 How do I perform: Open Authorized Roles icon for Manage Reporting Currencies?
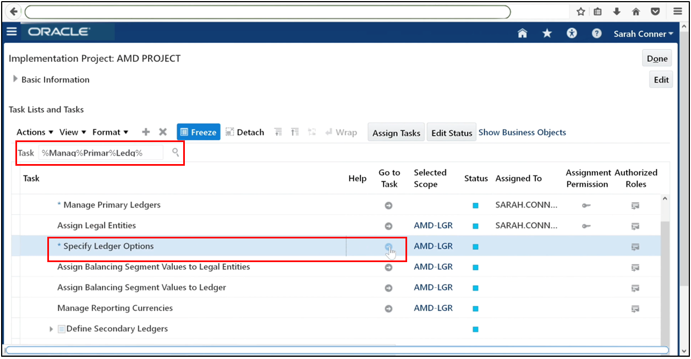(x=635, y=308)
